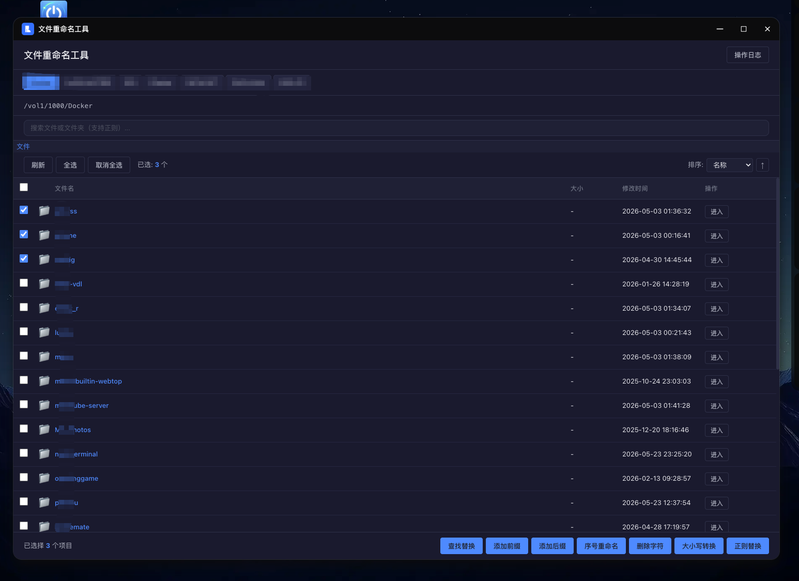Click folder icon of the nggame row
Image resolution: width=799 pixels, height=581 pixels.
(x=44, y=478)
